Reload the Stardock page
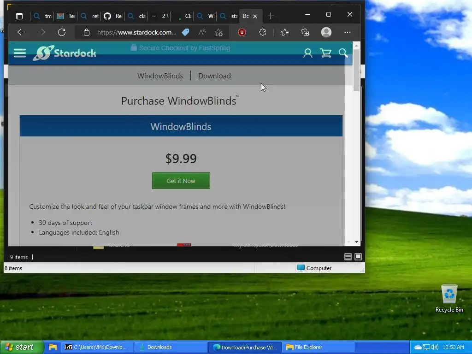The height and width of the screenshot is (354, 472). [x=62, y=32]
